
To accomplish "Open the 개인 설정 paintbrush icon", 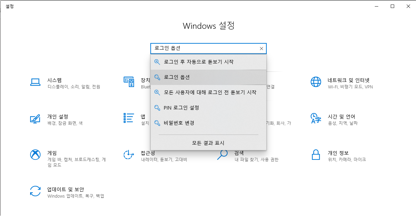I will click(35, 119).
